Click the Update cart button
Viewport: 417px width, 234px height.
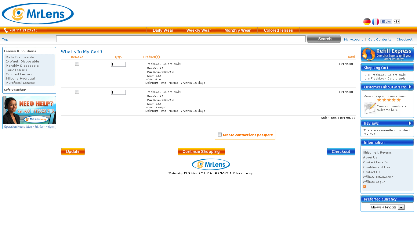(x=73, y=151)
